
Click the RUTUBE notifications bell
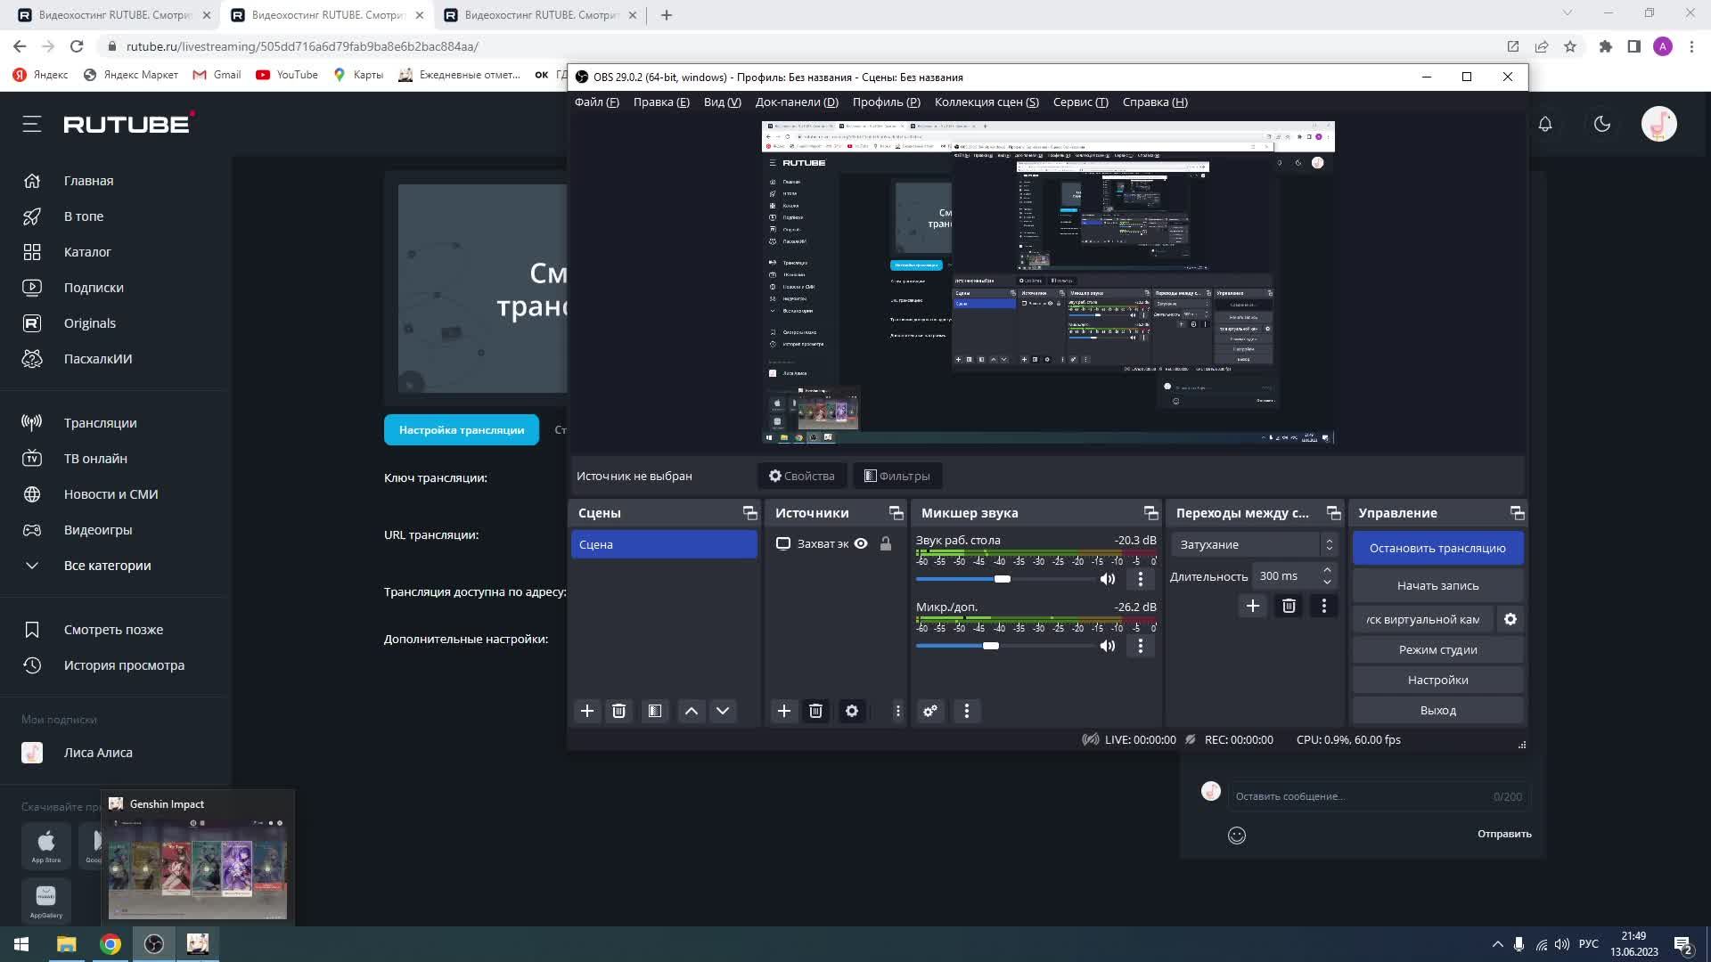tap(1545, 125)
